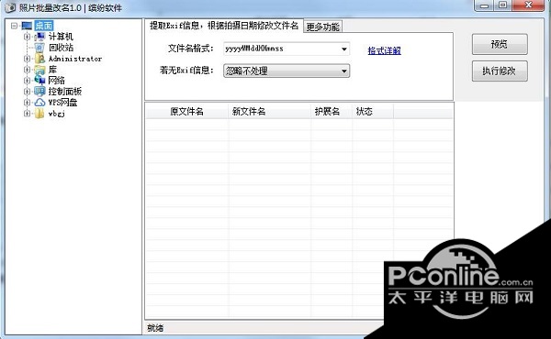This screenshot has height=339, width=551.
Task: Select 回收站 label in folder tree
Action: tap(62, 48)
